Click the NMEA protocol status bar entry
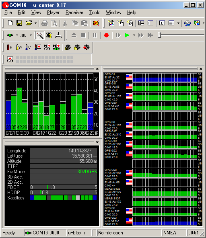Viewport: 206px width, 238px height. coord(174,233)
